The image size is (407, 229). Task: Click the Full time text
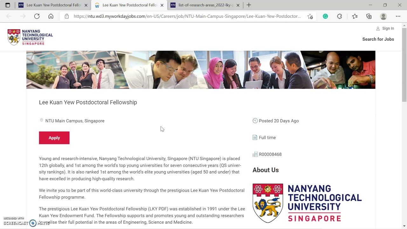point(267,138)
